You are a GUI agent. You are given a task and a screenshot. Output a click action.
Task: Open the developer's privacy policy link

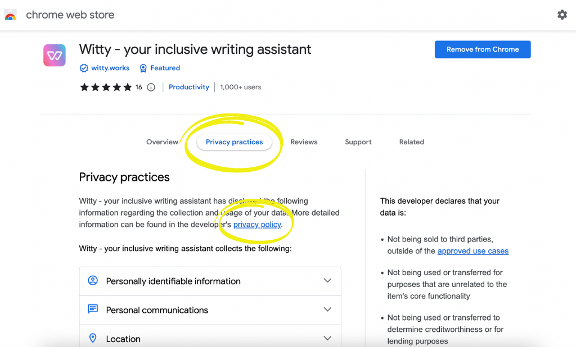(257, 225)
